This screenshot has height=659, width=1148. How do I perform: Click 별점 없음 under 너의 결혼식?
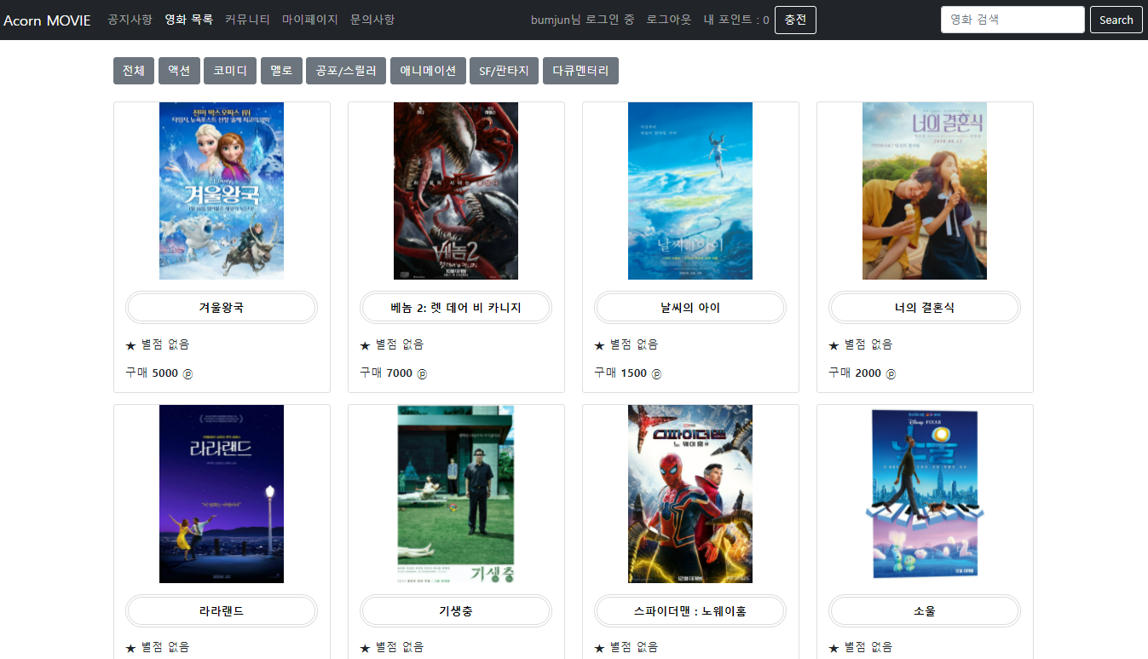coord(868,344)
